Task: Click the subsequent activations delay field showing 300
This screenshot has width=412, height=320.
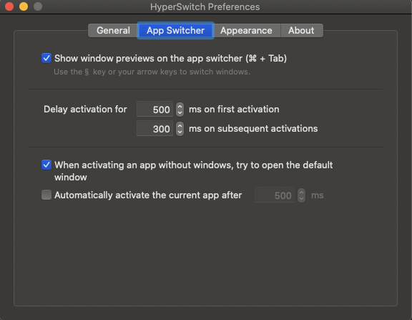Action: coord(154,129)
